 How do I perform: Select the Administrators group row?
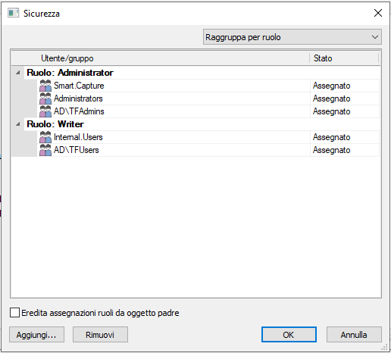[x=208, y=98]
